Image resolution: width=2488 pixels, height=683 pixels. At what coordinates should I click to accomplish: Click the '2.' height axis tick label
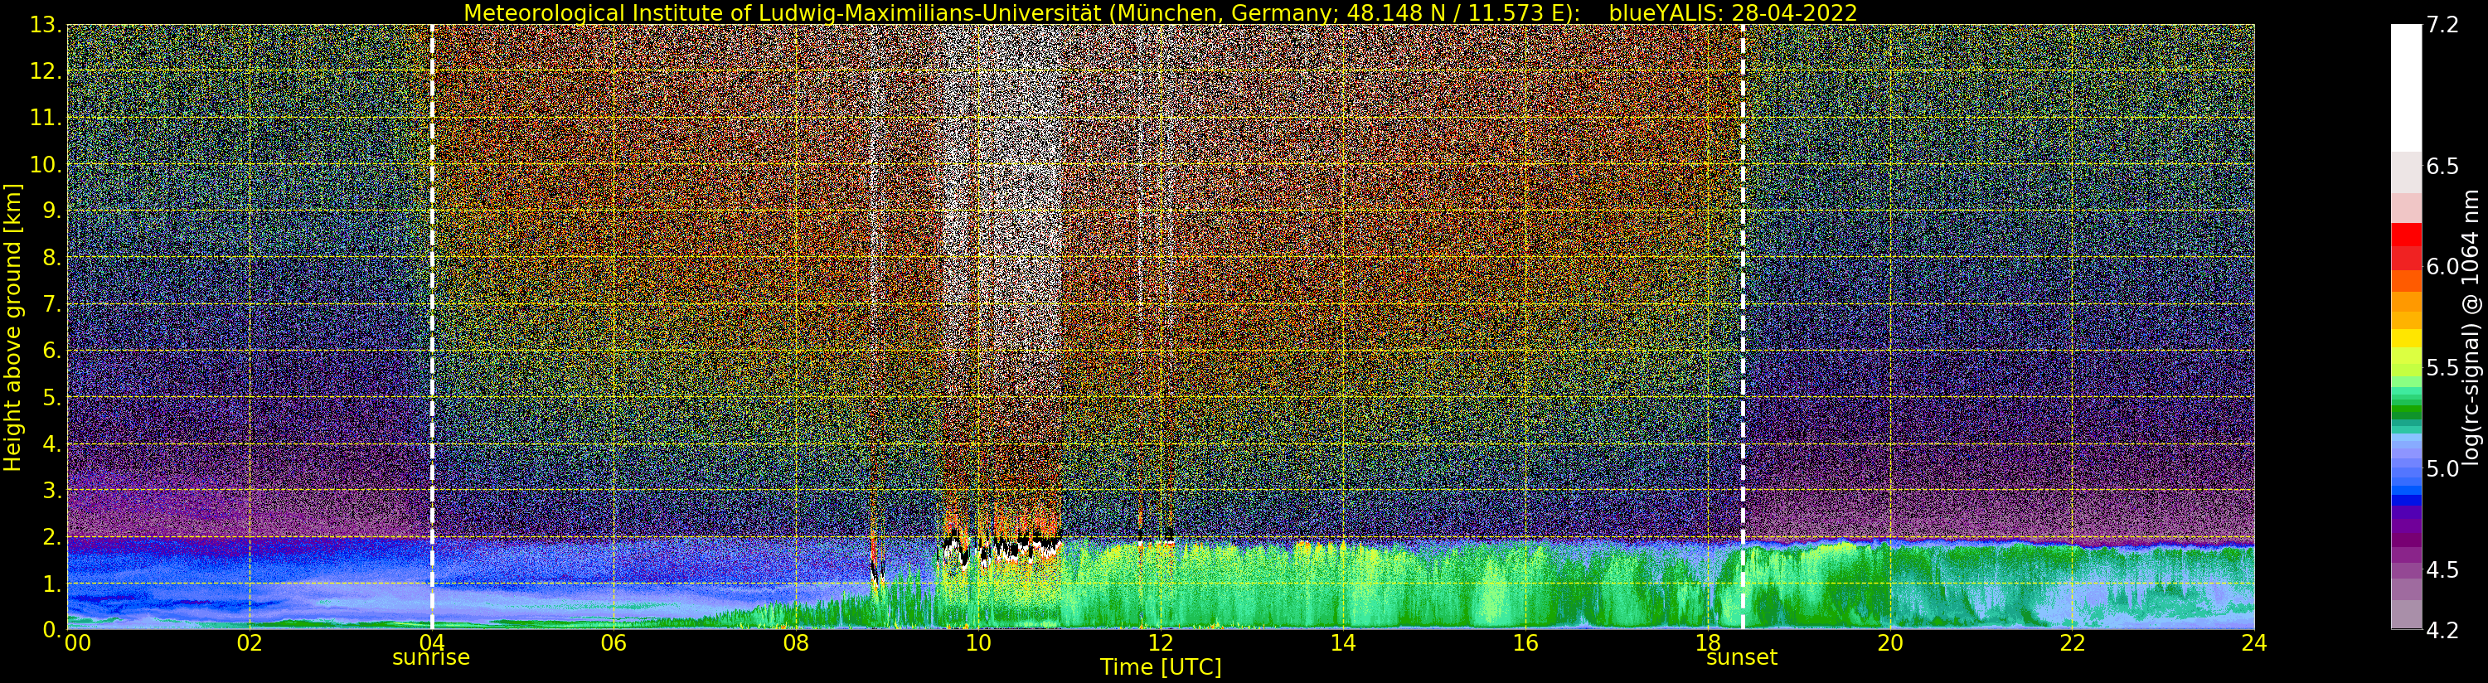[x=51, y=536]
